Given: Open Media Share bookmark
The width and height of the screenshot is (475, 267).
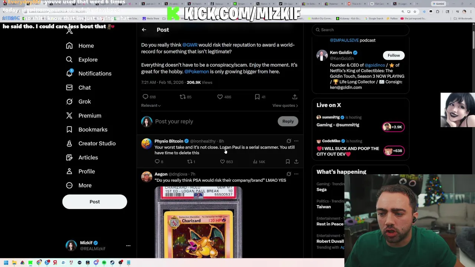Looking at the screenshot, I should (151, 19).
